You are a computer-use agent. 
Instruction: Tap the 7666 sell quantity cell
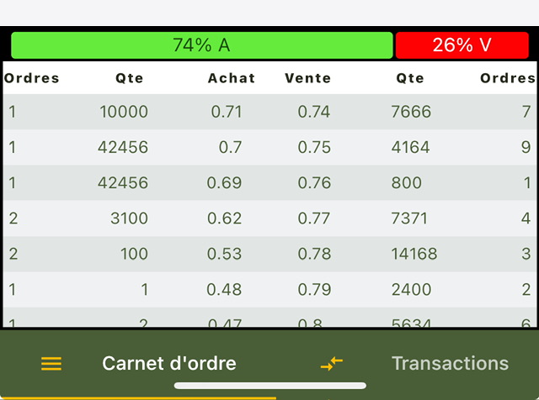[x=411, y=112]
